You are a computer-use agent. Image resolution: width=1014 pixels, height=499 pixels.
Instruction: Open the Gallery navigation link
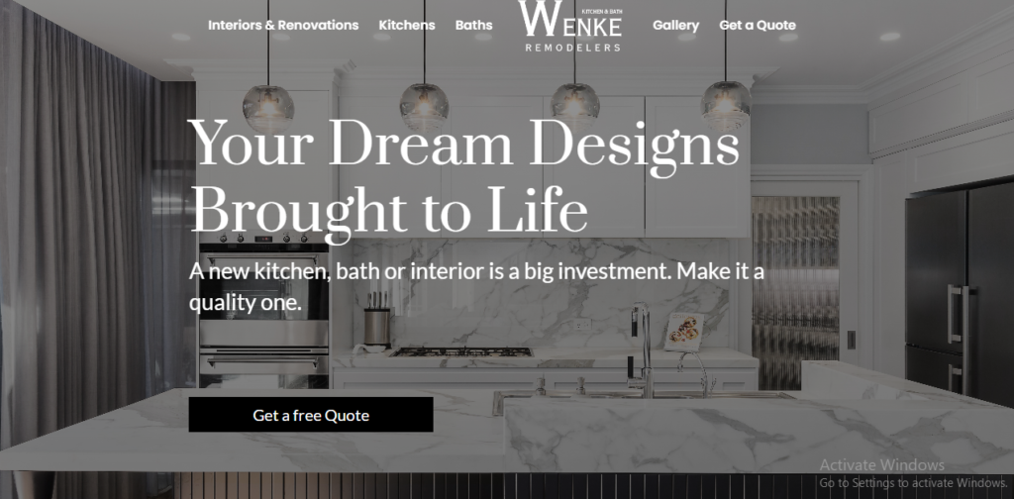point(675,25)
